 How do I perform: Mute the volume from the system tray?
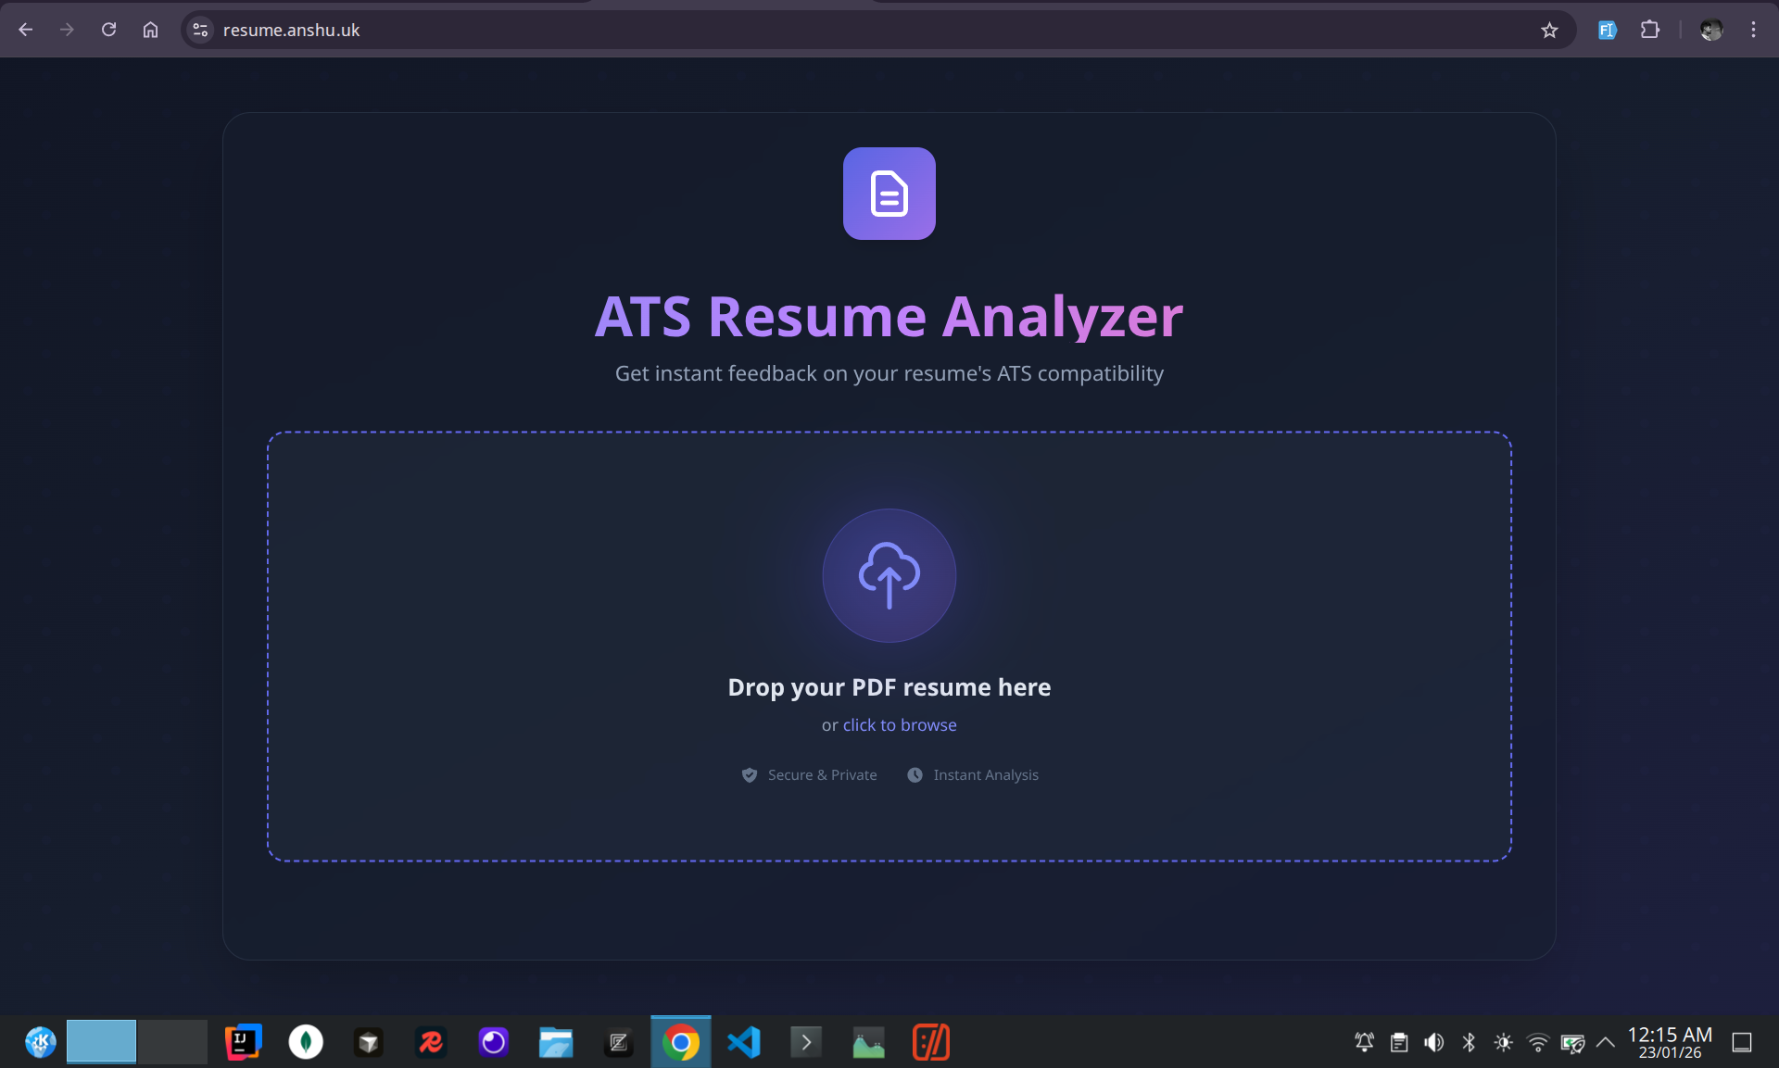tap(1433, 1041)
